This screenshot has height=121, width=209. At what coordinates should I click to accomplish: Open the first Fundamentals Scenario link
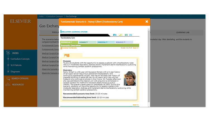click(50, 46)
